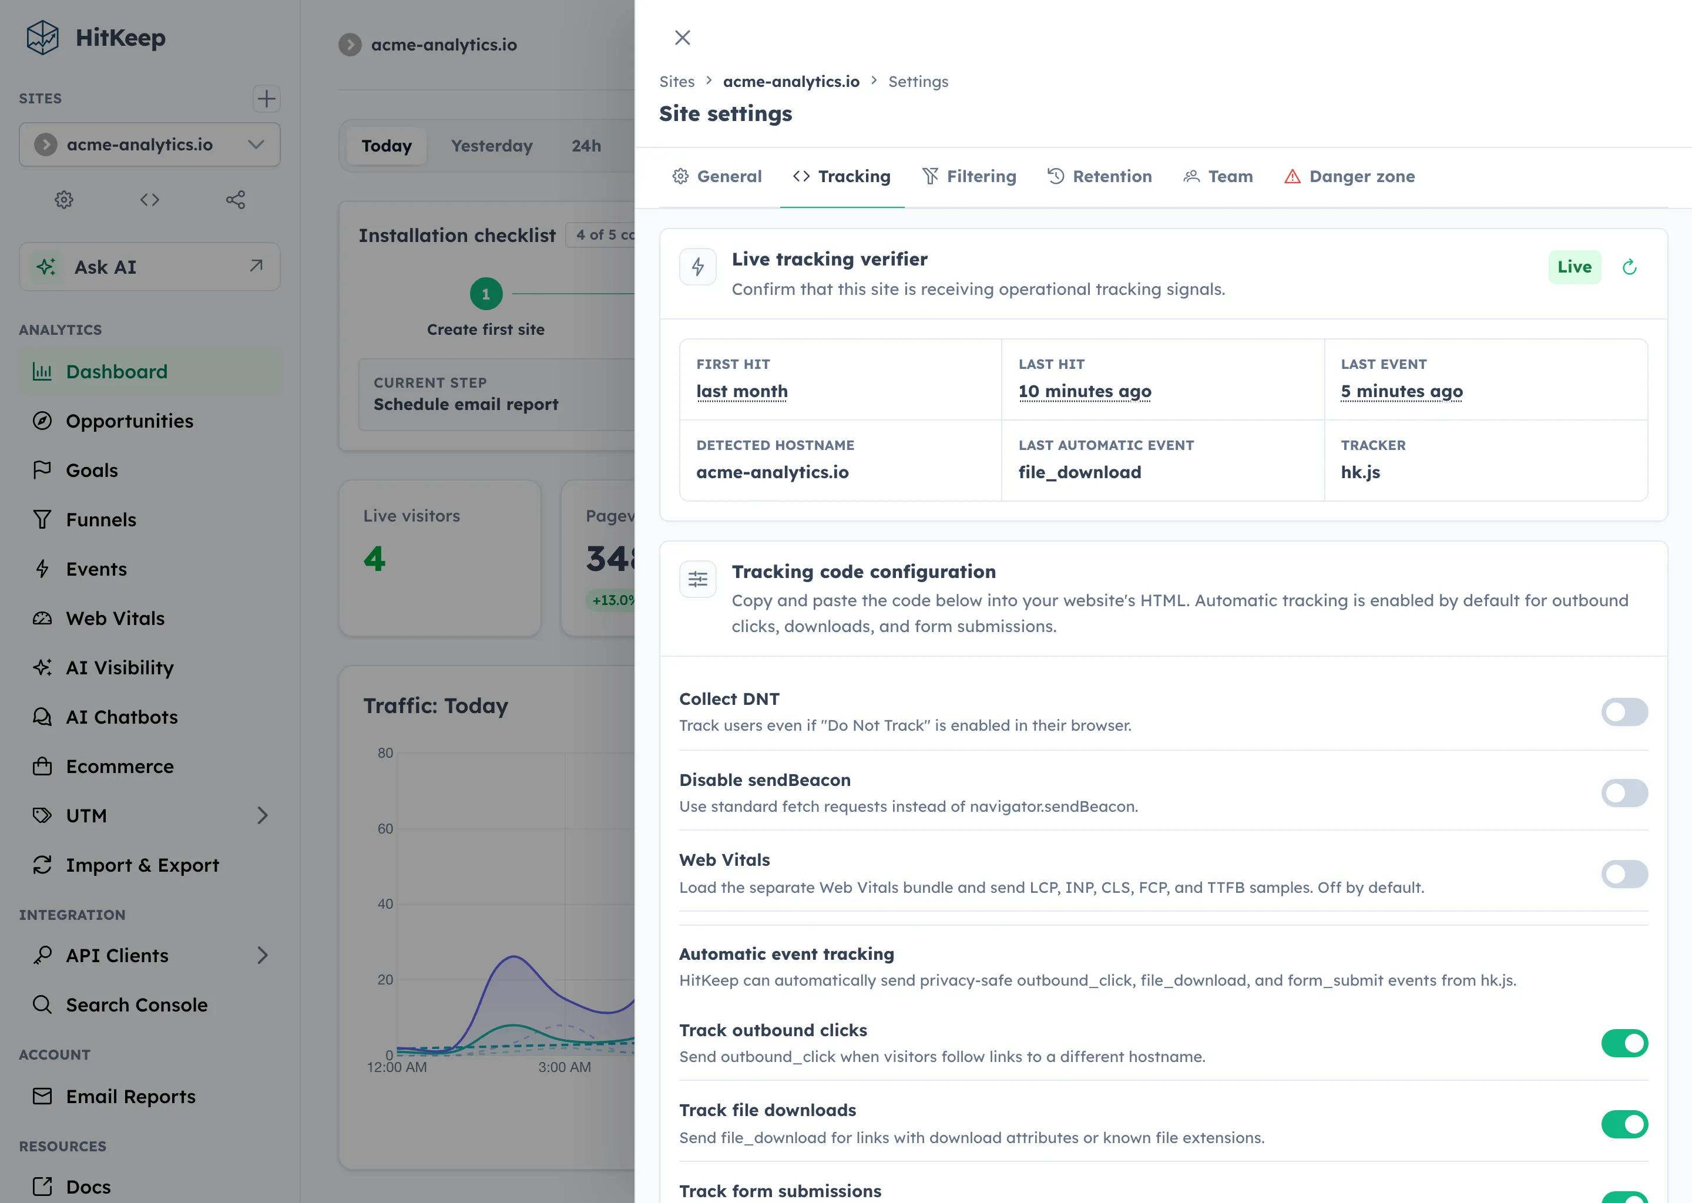This screenshot has height=1203, width=1692.
Task: Click the AI Chatbots icon
Action: [x=42, y=716]
